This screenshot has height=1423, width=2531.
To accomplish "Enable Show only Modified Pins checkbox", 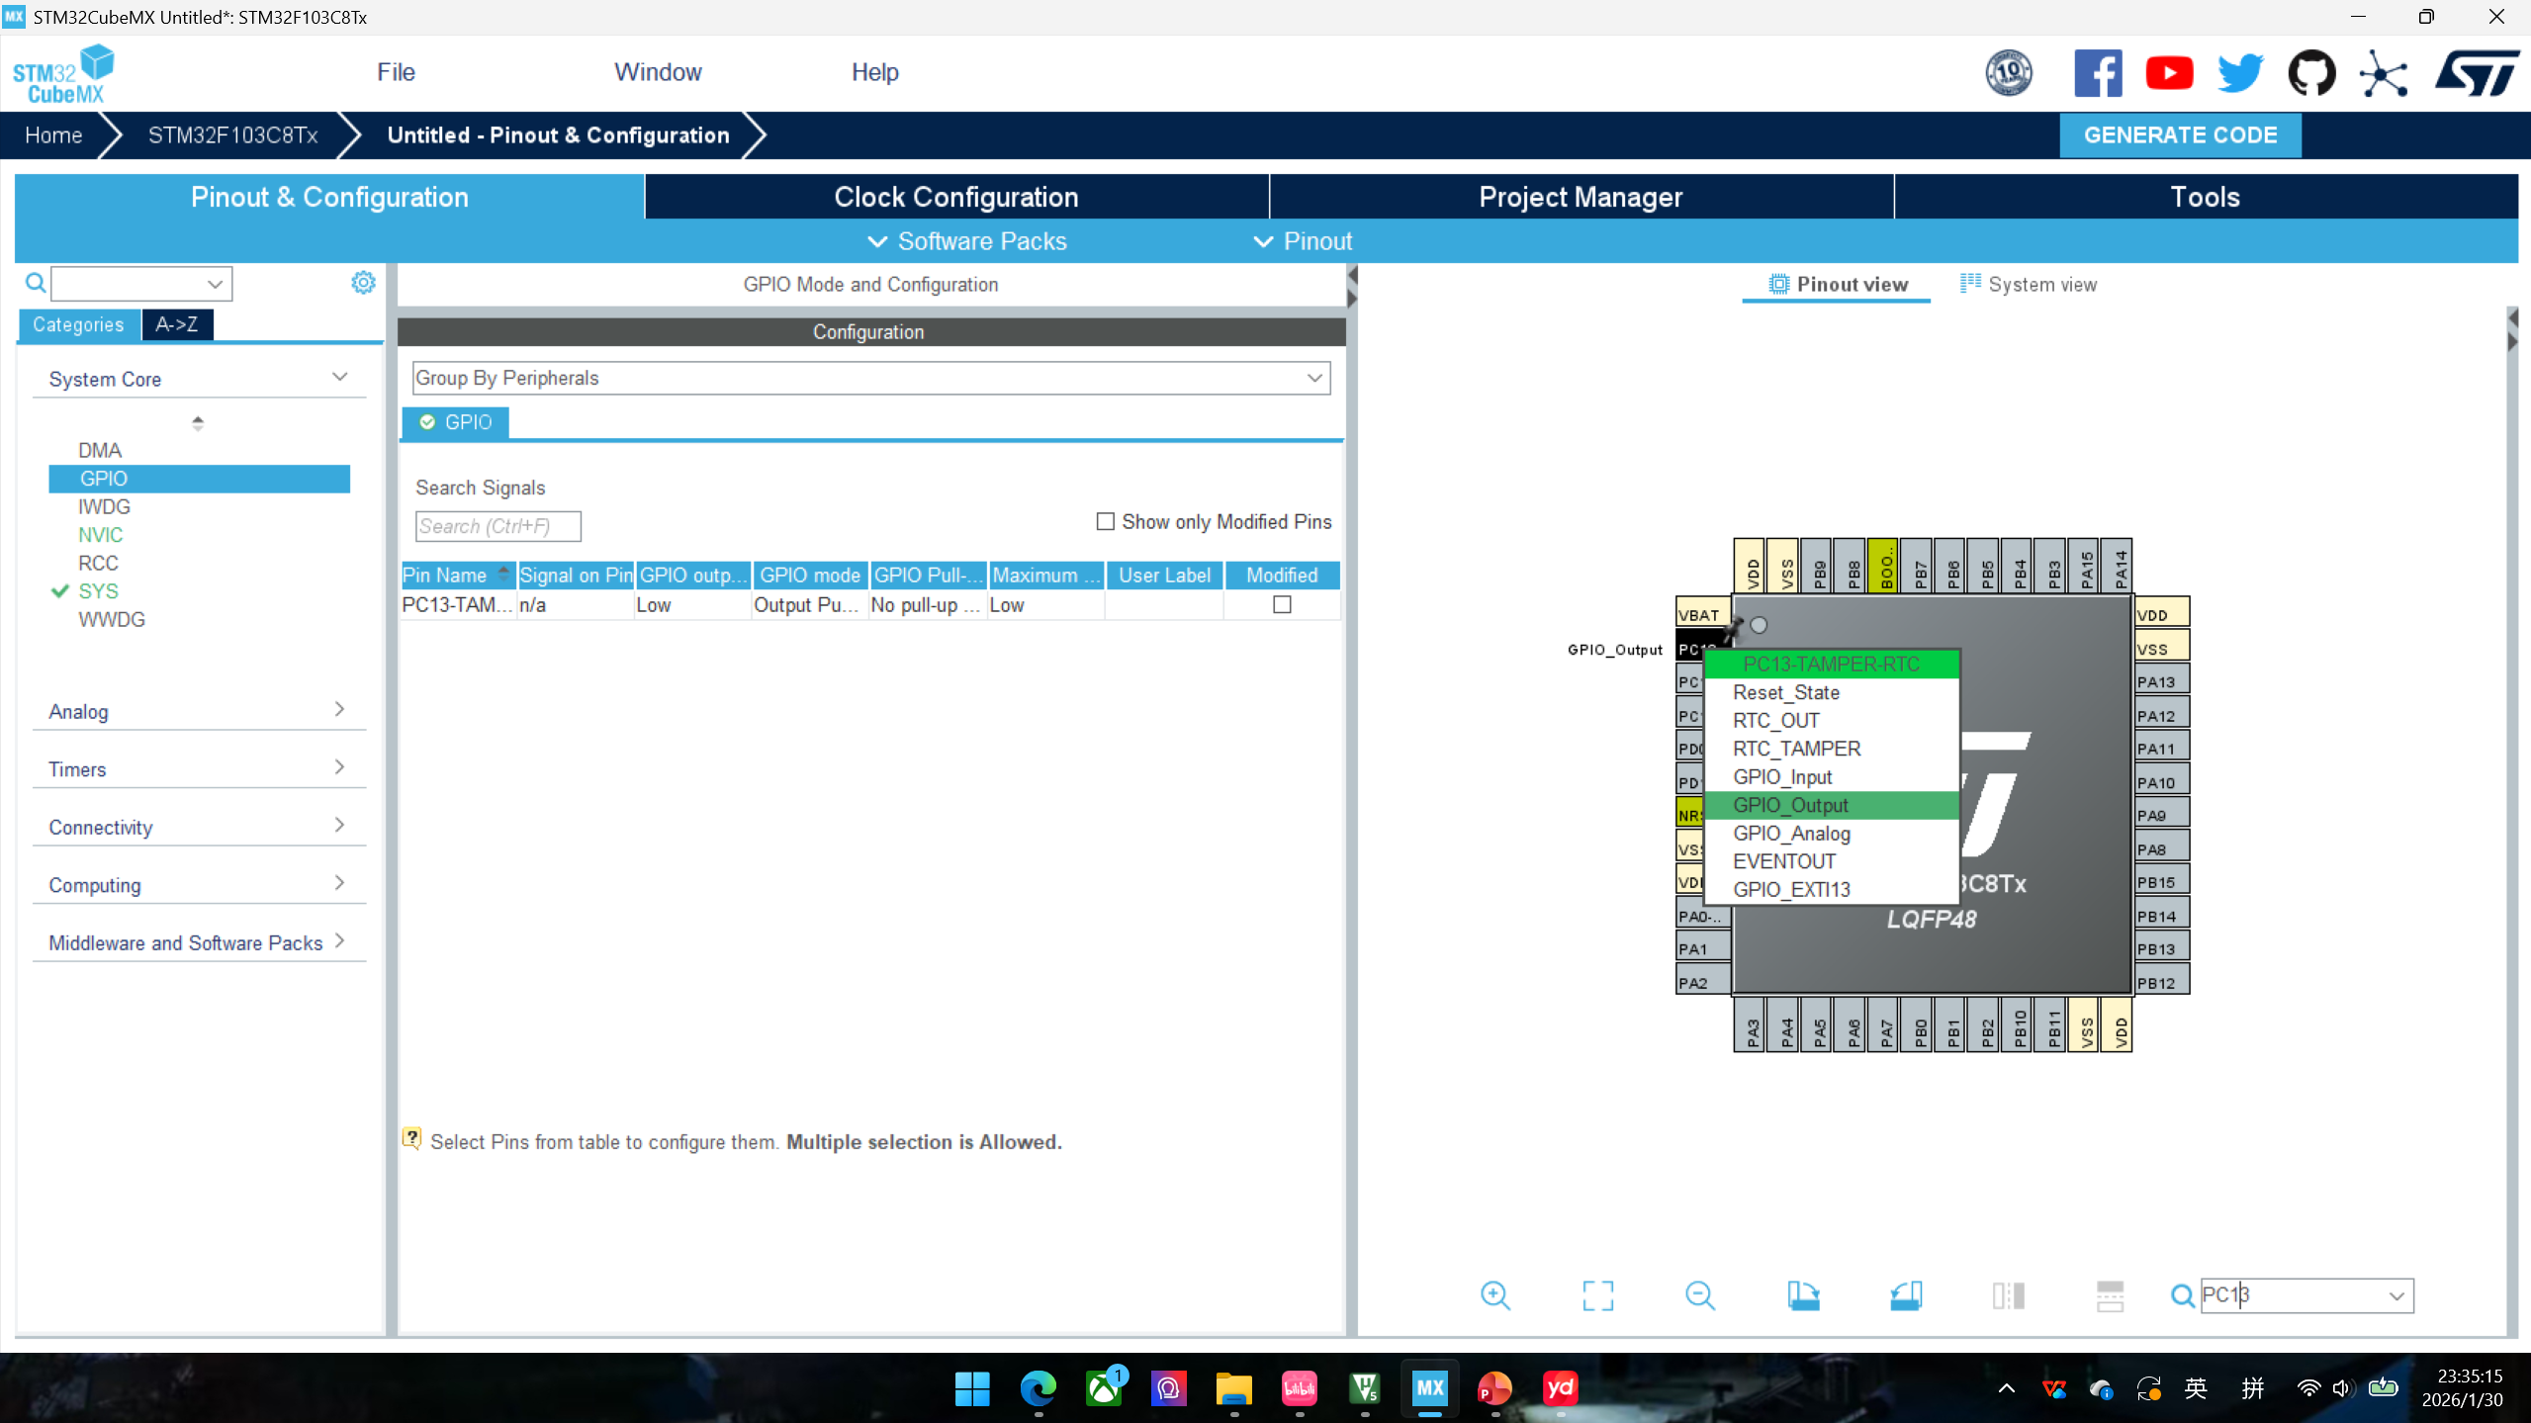I will point(1106,521).
